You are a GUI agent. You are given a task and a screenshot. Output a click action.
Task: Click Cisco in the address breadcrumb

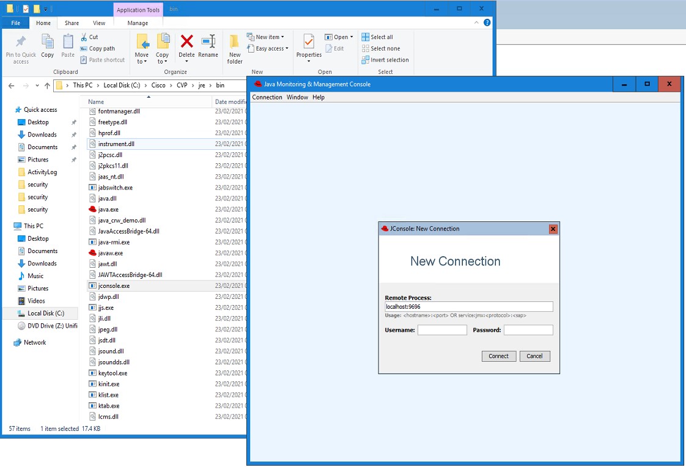tap(158, 85)
